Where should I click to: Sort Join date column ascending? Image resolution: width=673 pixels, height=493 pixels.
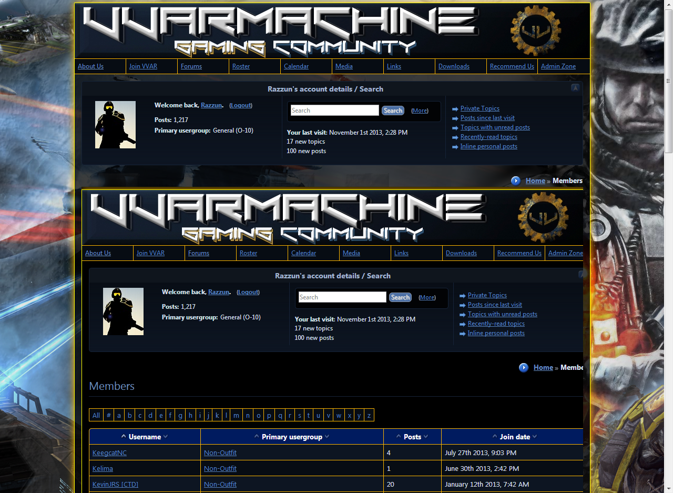click(x=495, y=437)
